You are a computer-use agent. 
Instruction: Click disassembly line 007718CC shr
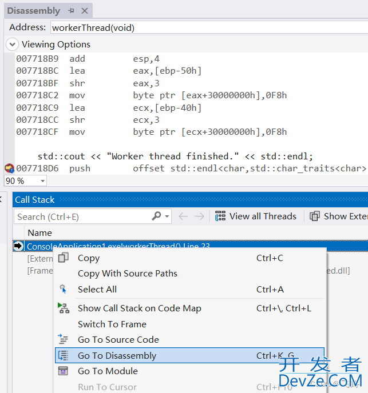[x=88, y=120]
